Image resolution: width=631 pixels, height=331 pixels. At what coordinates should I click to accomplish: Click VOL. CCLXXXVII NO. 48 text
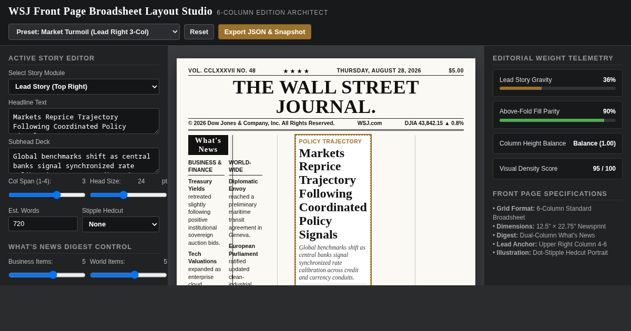[x=222, y=70]
